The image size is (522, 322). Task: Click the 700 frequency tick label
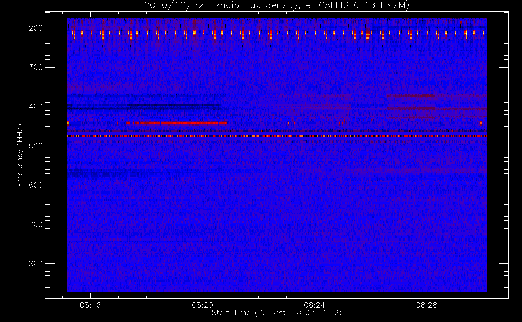point(35,224)
